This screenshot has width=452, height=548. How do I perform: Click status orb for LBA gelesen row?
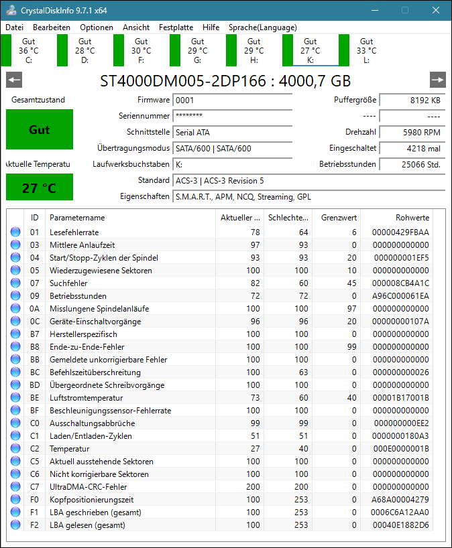click(x=15, y=525)
